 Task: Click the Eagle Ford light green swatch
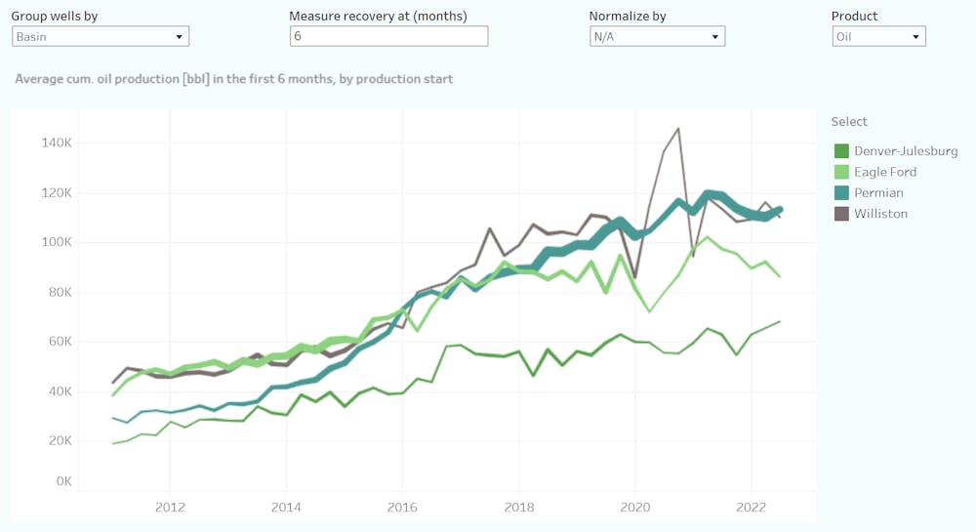tap(841, 172)
